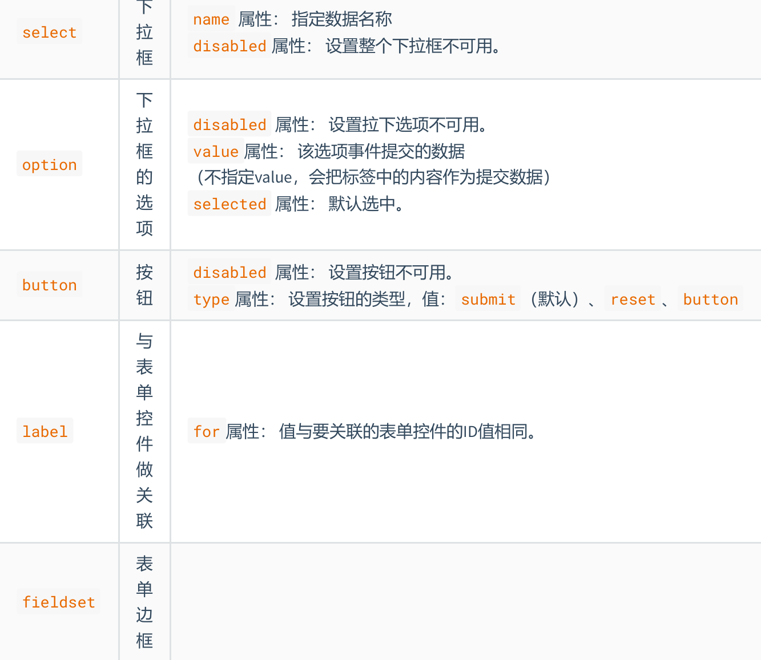Image resolution: width=761 pixels, height=660 pixels.
Task: Click 'disabled' tag in the select row
Action: (x=229, y=46)
